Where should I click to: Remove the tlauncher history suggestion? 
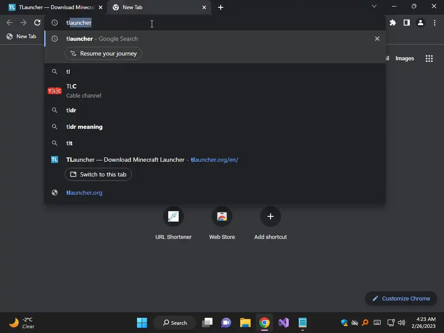377,39
